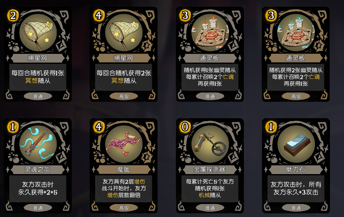Select the cost-4 star net artwork

point(124,33)
